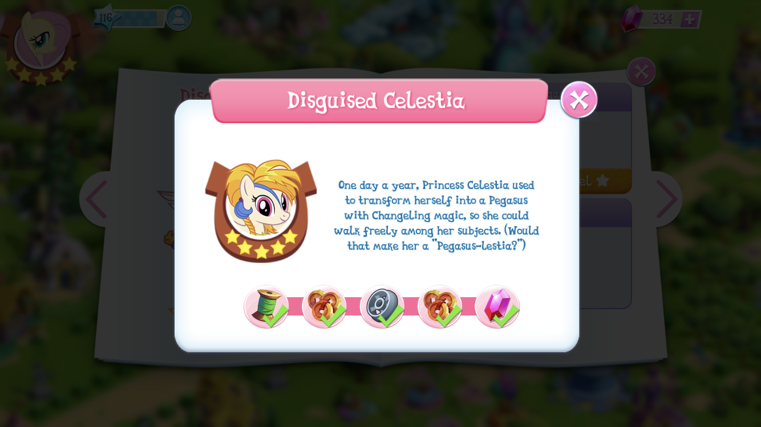
Task: Go to the previous book page arrow
Action: tap(96, 199)
